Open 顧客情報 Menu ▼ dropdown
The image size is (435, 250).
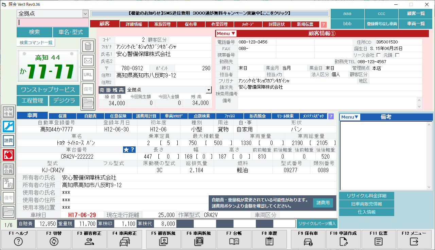click(x=226, y=33)
